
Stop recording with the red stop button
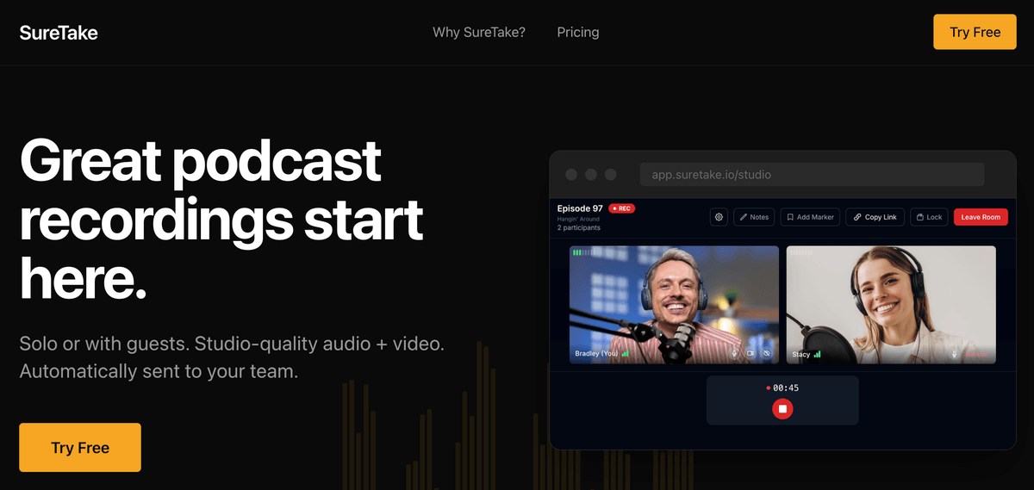pyautogui.click(x=782, y=409)
